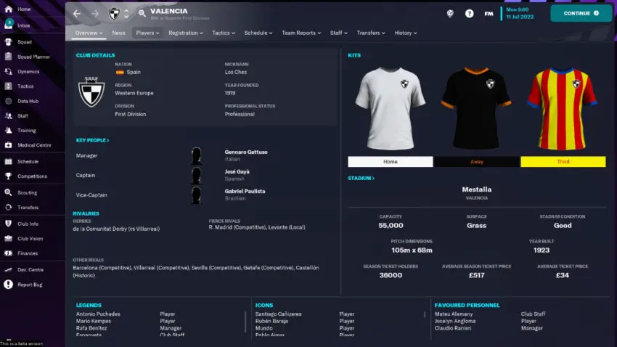Screen dimensions: 617x347
Task: Open manager Gennaro Gattuso profile
Action: [x=246, y=152]
